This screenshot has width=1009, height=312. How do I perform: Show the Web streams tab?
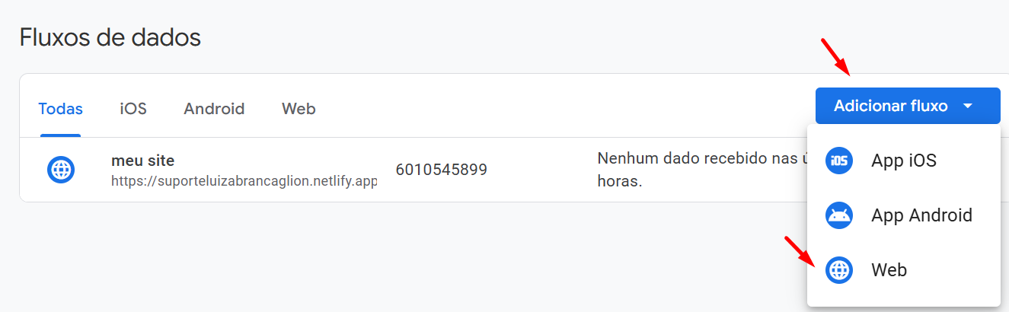coord(299,109)
